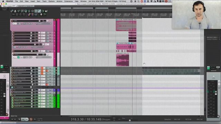Open the Options menu

coord(51,1)
